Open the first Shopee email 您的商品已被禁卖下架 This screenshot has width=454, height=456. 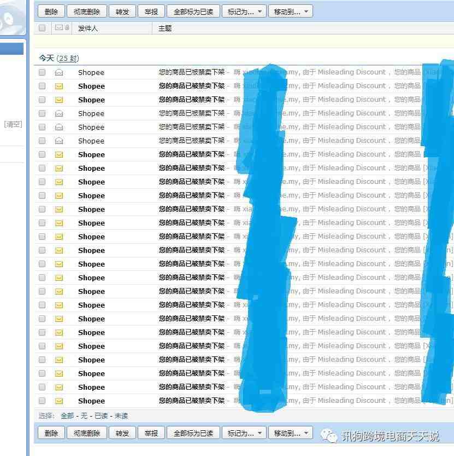[192, 72]
